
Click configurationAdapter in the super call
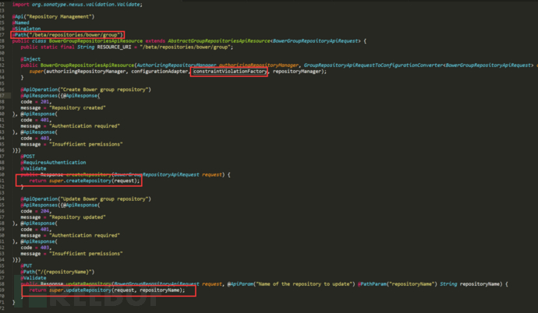pyautogui.click(x=160, y=71)
